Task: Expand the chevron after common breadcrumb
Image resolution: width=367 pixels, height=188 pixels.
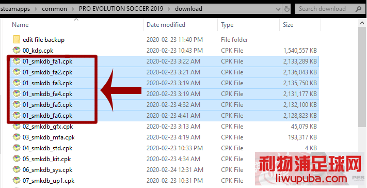Action: pos(73,9)
